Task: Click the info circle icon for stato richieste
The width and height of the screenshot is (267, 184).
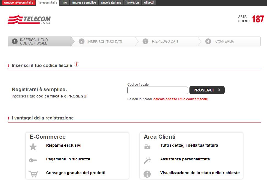Action: click(x=147, y=174)
